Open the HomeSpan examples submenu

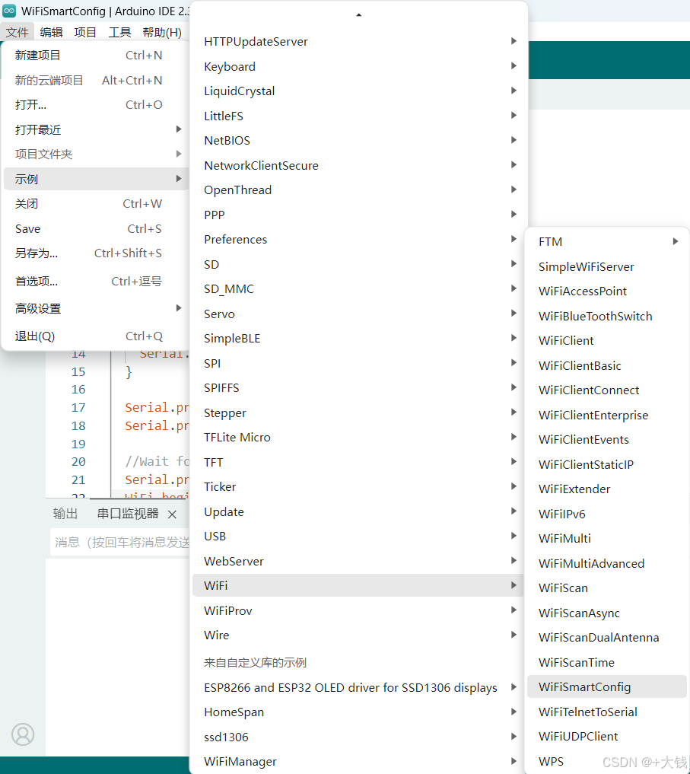[x=359, y=712]
